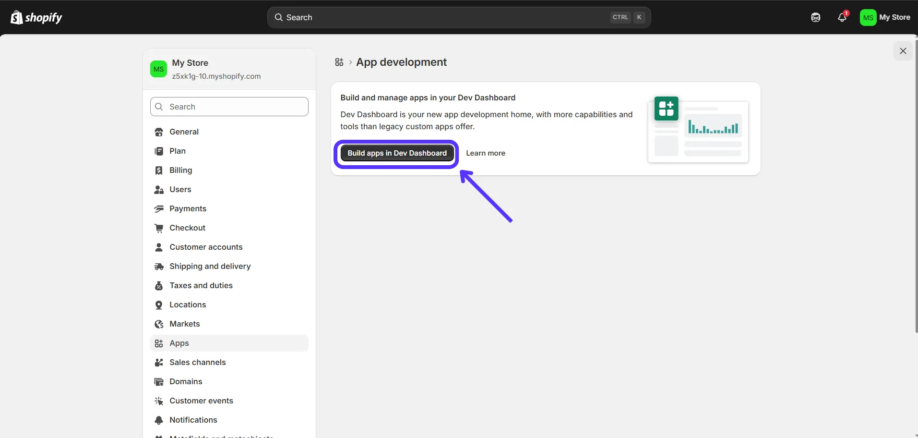Open the Sidekick assistant icon
This screenshot has height=438, width=918.
pos(816,17)
